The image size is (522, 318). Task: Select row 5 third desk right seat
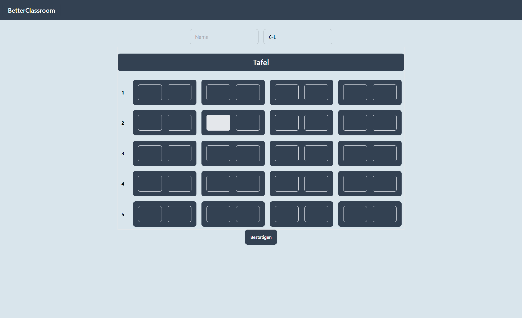click(316, 214)
